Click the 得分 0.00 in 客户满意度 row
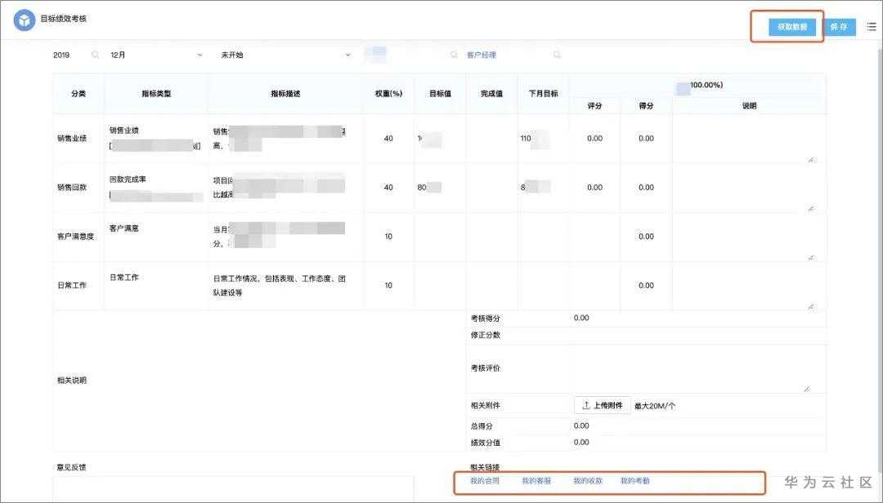The width and height of the screenshot is (883, 503). pos(646,236)
